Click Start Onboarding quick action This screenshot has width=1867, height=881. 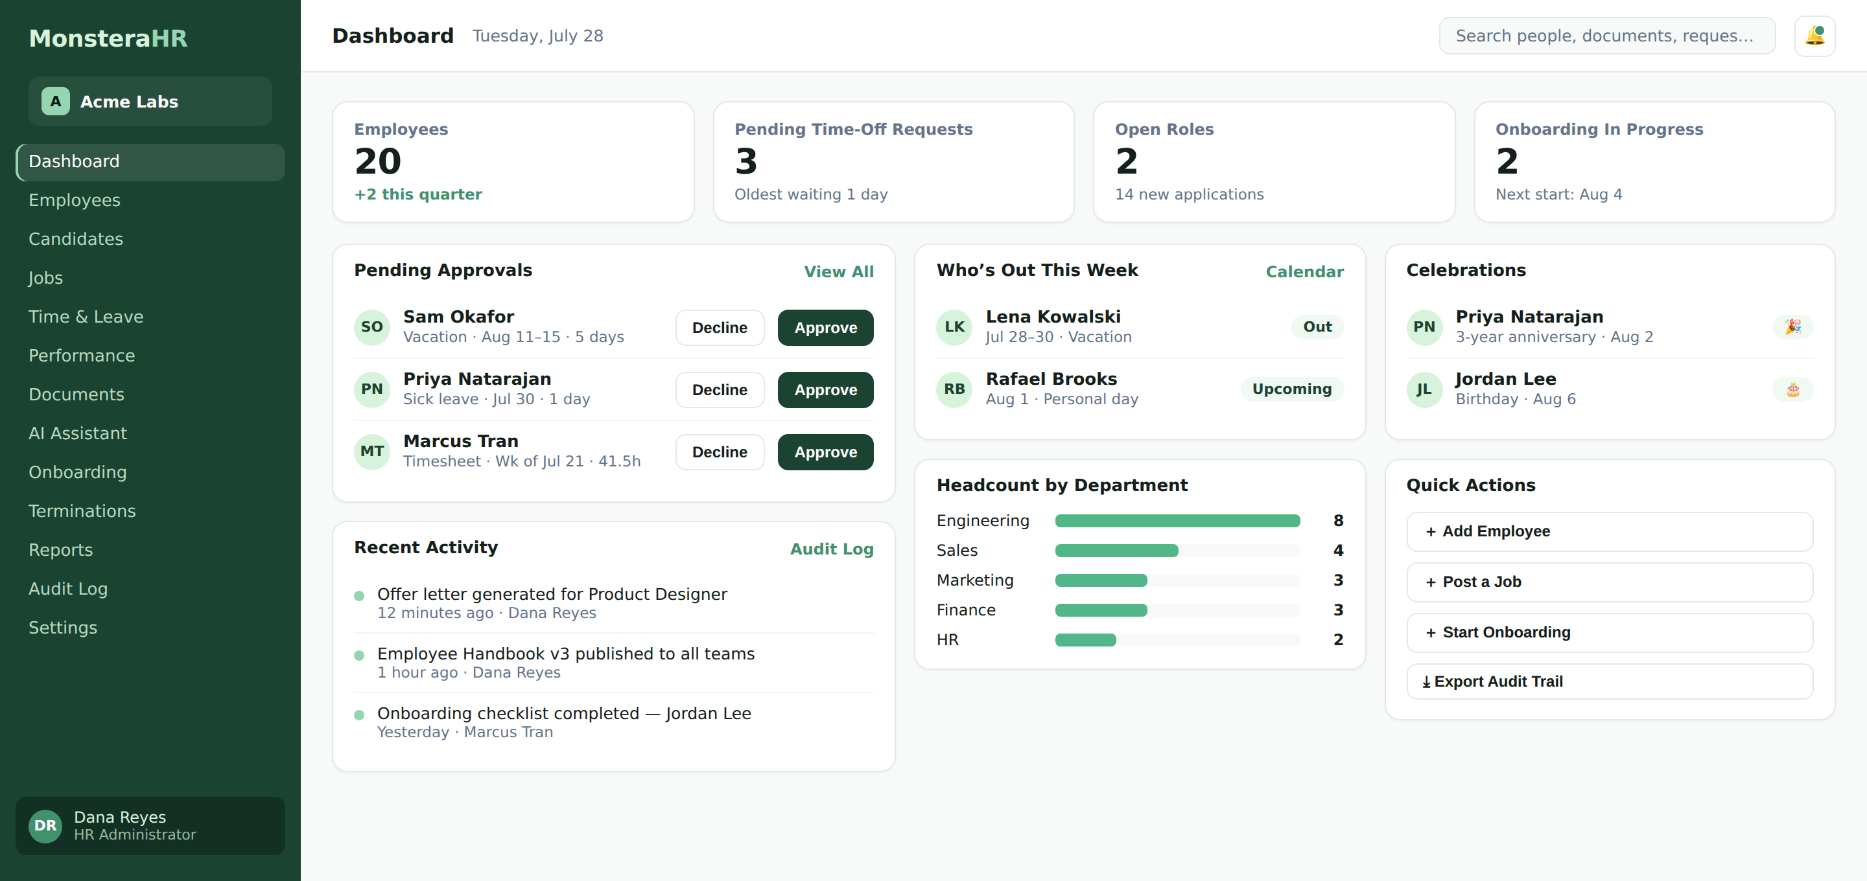click(x=1609, y=632)
